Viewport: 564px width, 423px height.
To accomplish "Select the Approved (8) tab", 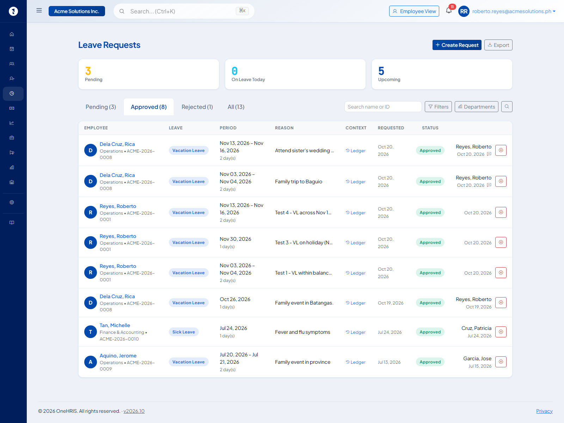I will click(149, 107).
